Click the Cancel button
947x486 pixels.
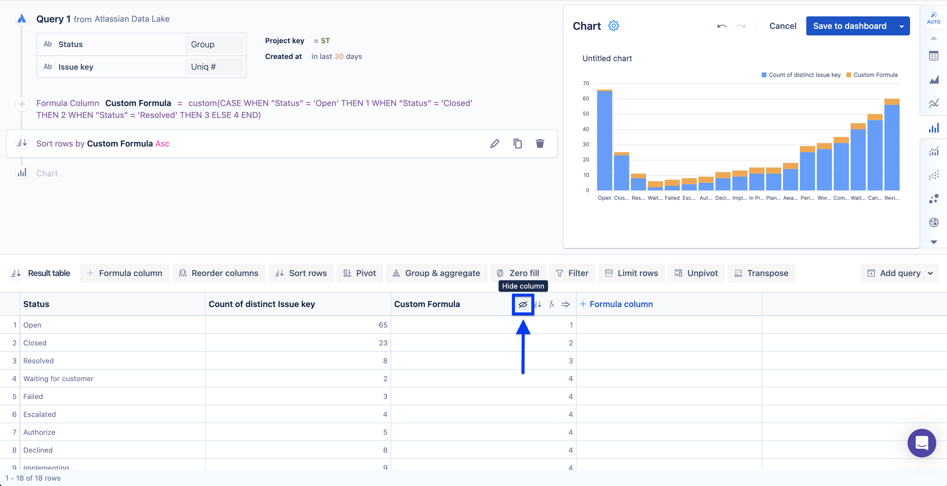tap(782, 26)
